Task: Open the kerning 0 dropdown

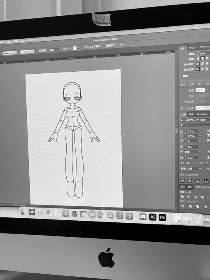Action: [200, 141]
